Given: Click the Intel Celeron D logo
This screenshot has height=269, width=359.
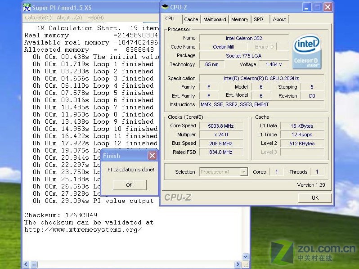Looking at the screenshot, I should [307, 52].
